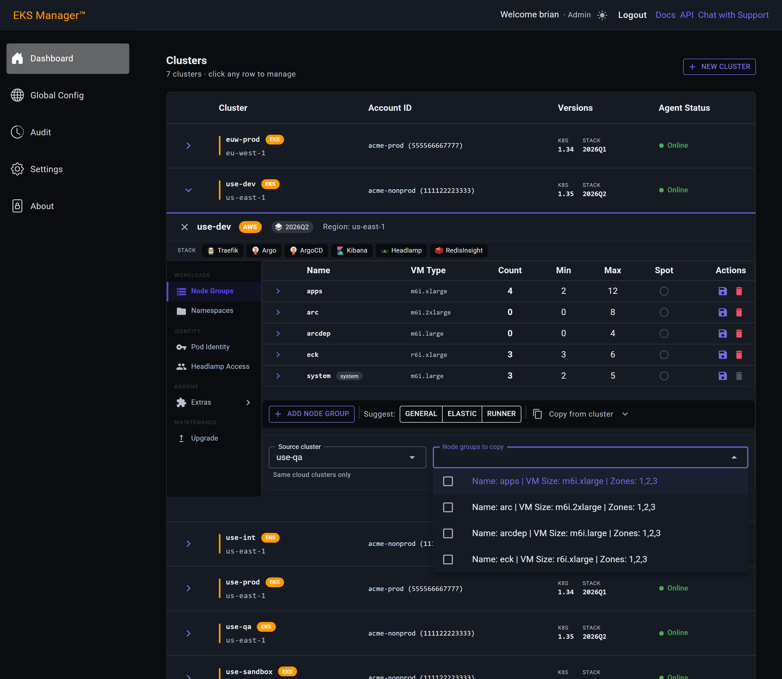Suggest a GENERAL node group
The image size is (782, 679).
(421, 414)
